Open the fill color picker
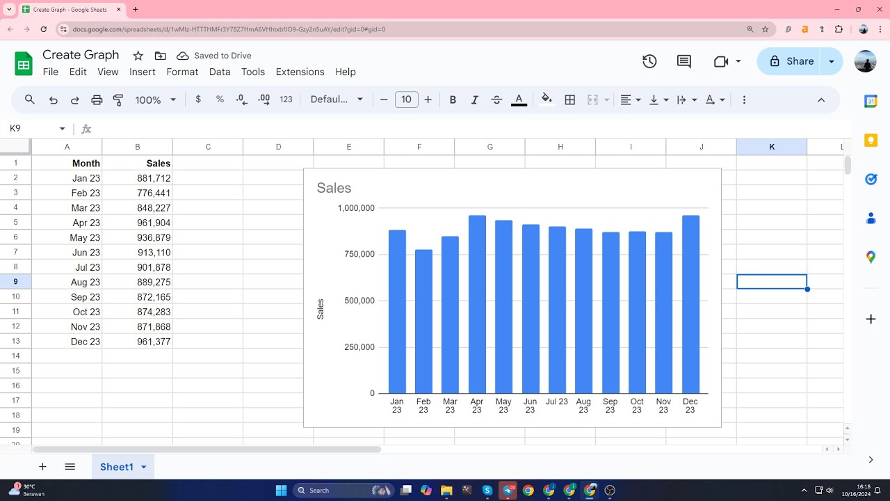The width and height of the screenshot is (890, 501). (547, 100)
